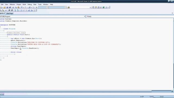Click the Ln status bar indicator
Screen dimensions: 174x98
(142, 97)
